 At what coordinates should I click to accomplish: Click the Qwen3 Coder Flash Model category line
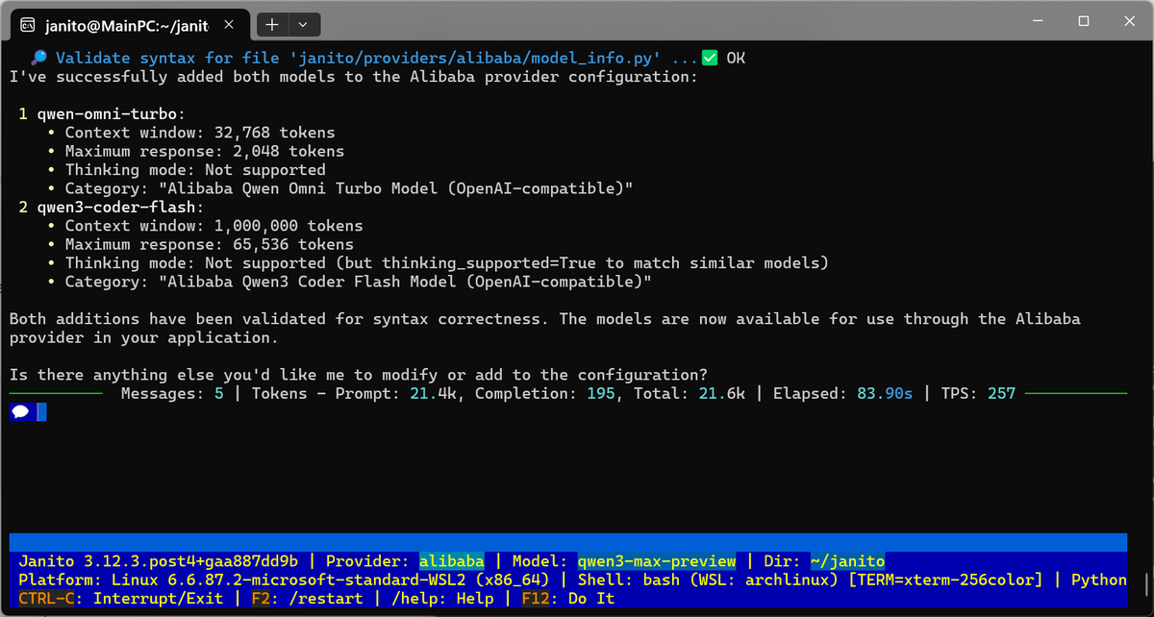coord(359,282)
